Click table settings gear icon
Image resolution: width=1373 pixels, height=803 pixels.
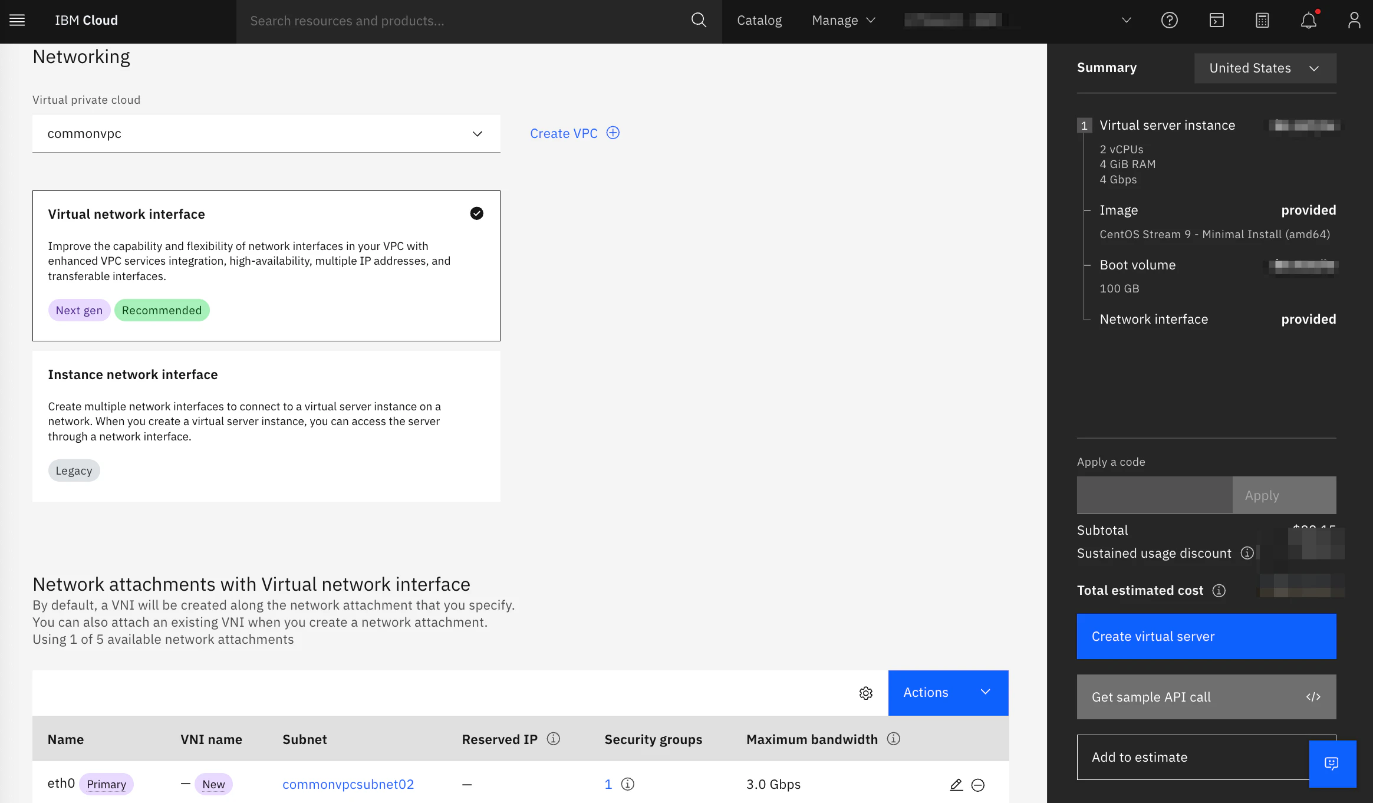pos(865,693)
